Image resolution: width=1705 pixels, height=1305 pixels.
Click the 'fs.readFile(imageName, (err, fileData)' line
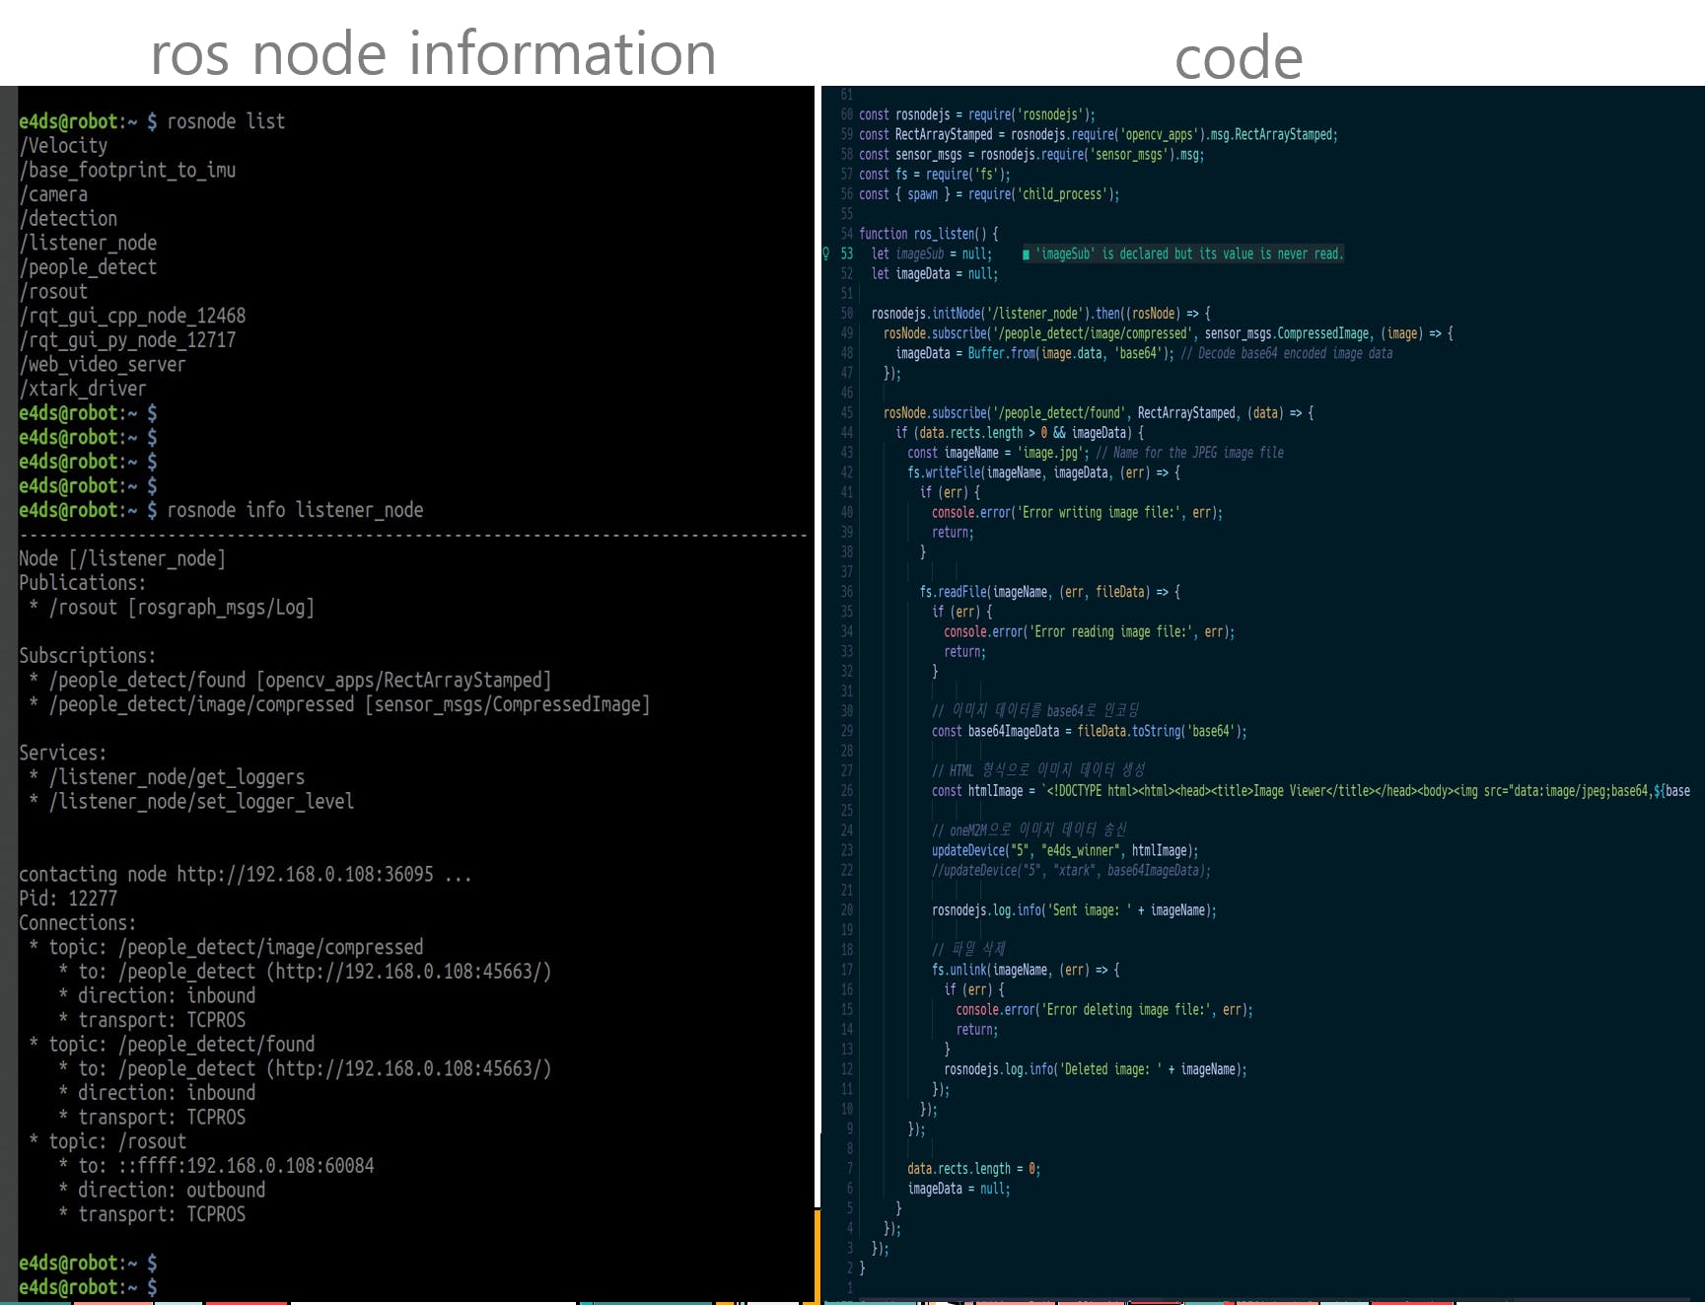(x=1049, y=592)
